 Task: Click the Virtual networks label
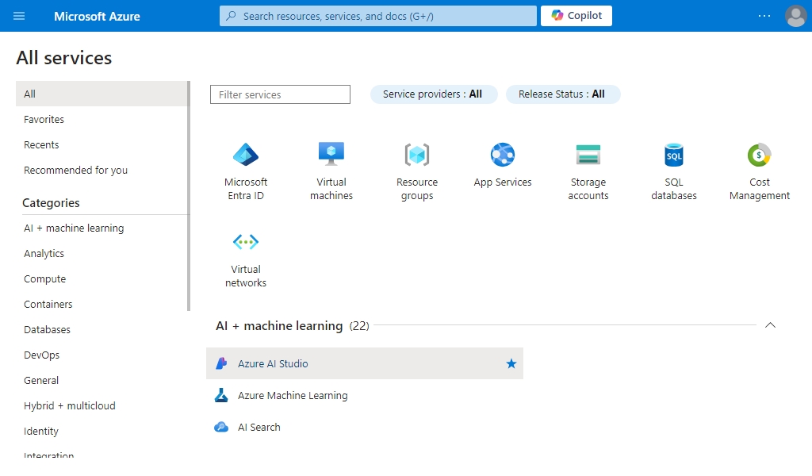pyautogui.click(x=246, y=276)
